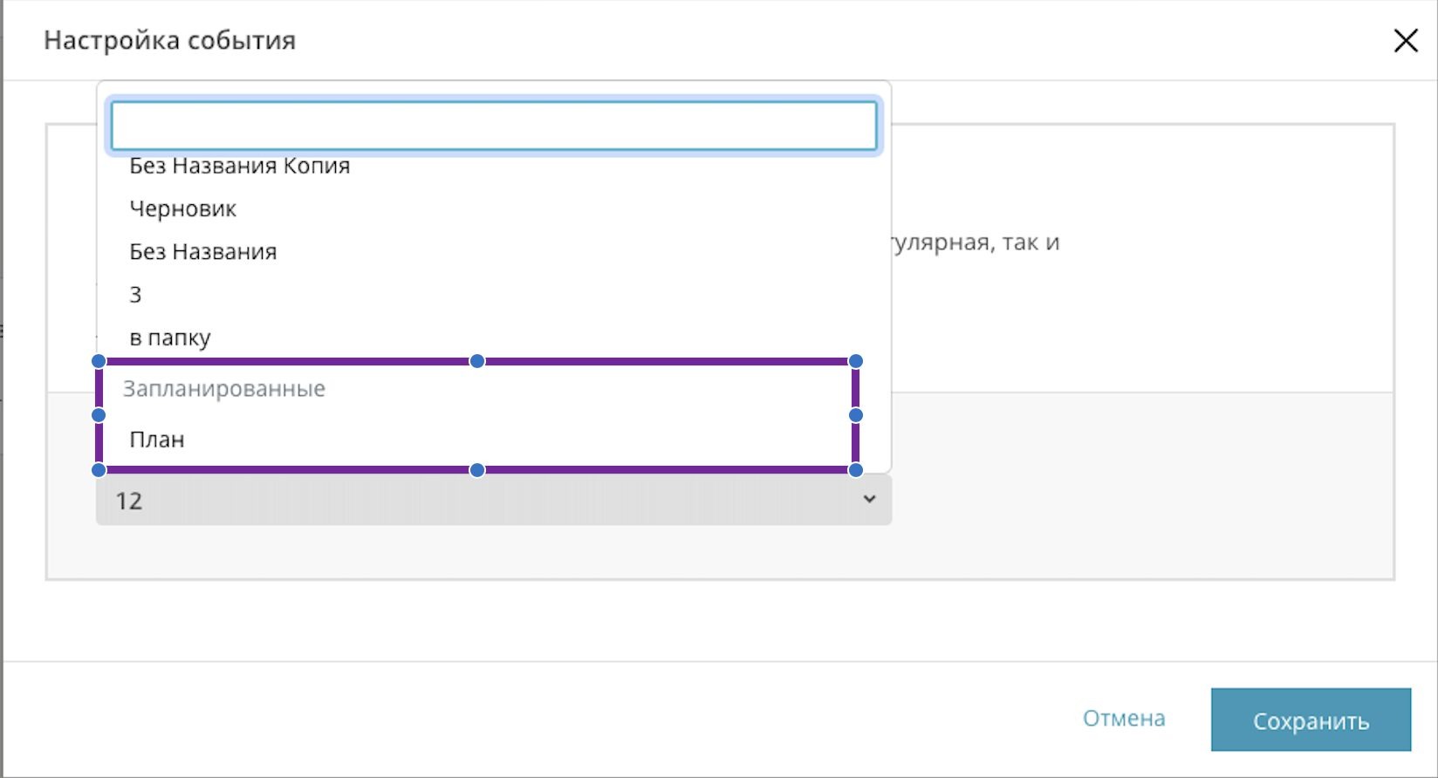Screen dimensions: 1438x778
Task: Choose План under Запланированные
Action: (x=157, y=440)
